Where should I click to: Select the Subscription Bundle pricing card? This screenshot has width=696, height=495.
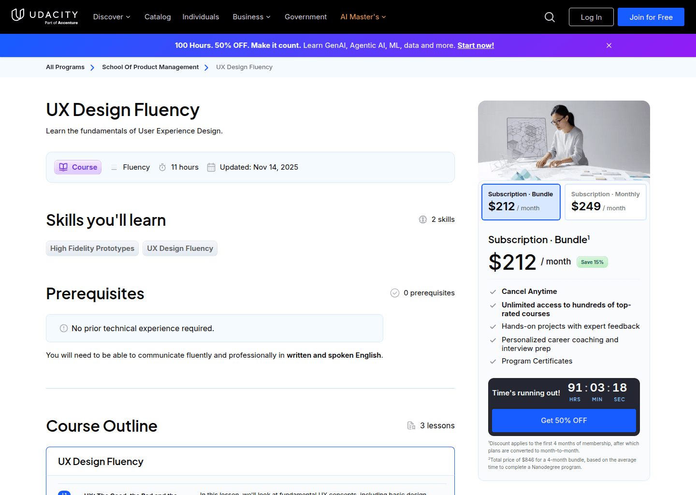tap(521, 202)
